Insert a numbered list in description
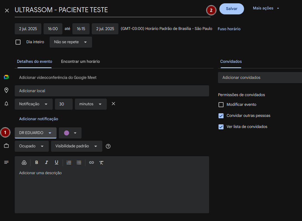302x221 pixels. (69, 163)
